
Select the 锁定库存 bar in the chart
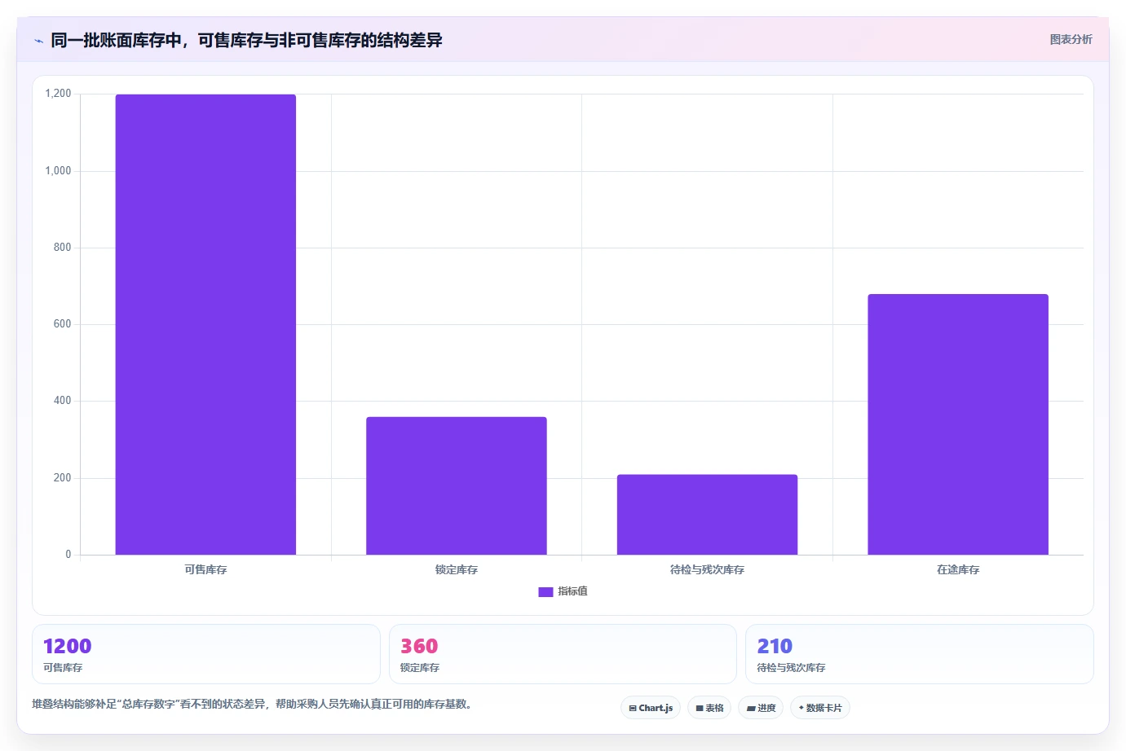click(457, 485)
